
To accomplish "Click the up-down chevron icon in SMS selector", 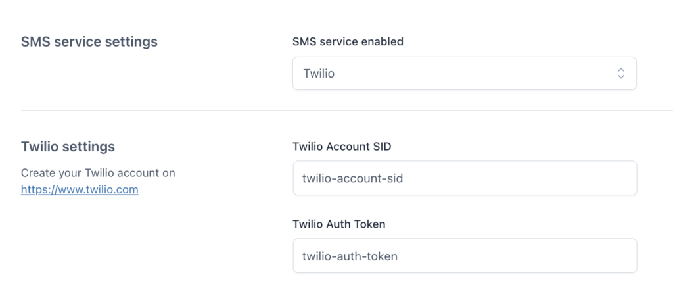I will [620, 73].
